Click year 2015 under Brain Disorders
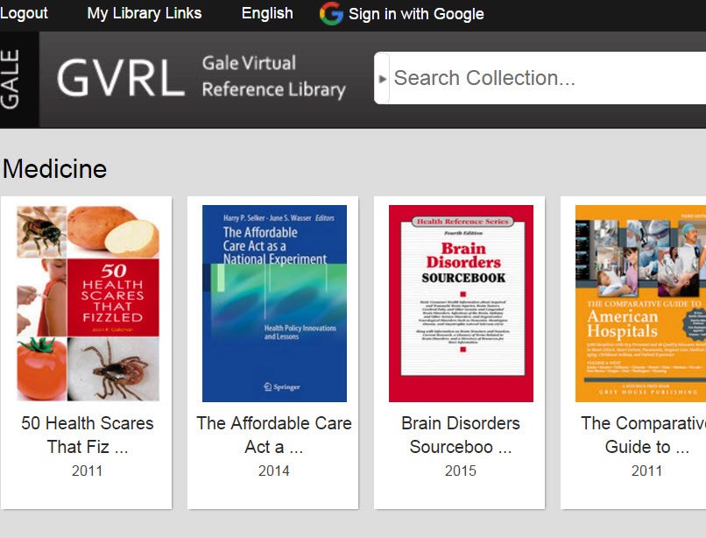The height and width of the screenshot is (538, 706). [x=461, y=471]
